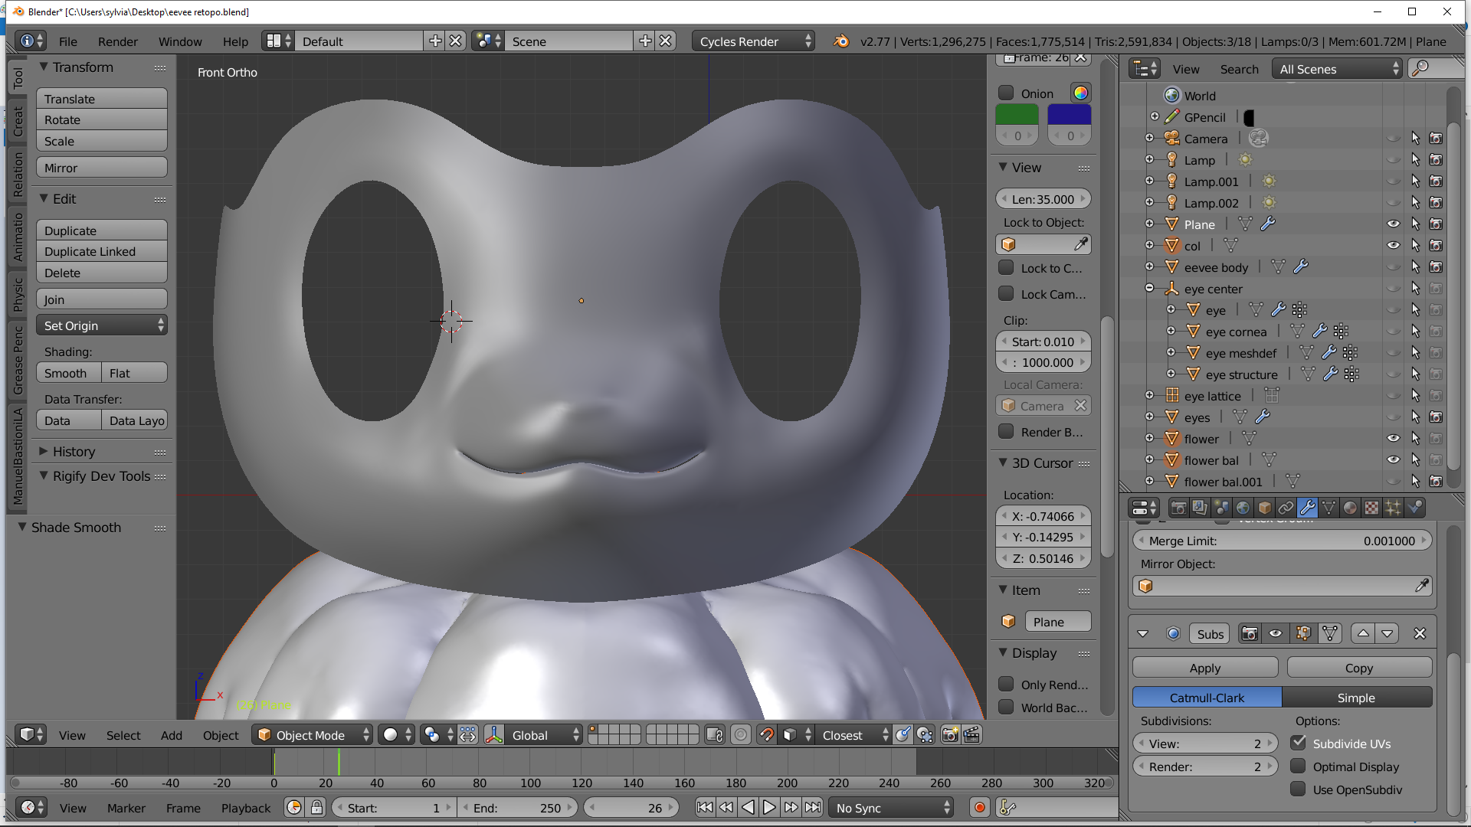Open the Render menu
Image resolution: width=1471 pixels, height=827 pixels.
pyautogui.click(x=117, y=41)
